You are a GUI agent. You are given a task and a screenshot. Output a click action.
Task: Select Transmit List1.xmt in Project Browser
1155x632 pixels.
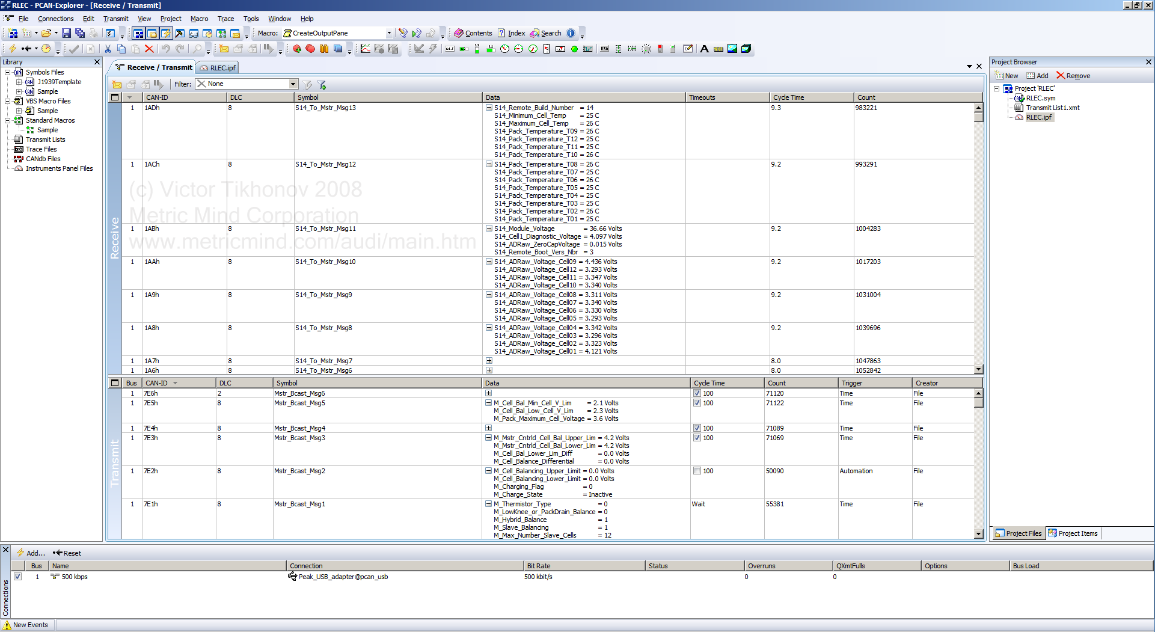[1052, 108]
